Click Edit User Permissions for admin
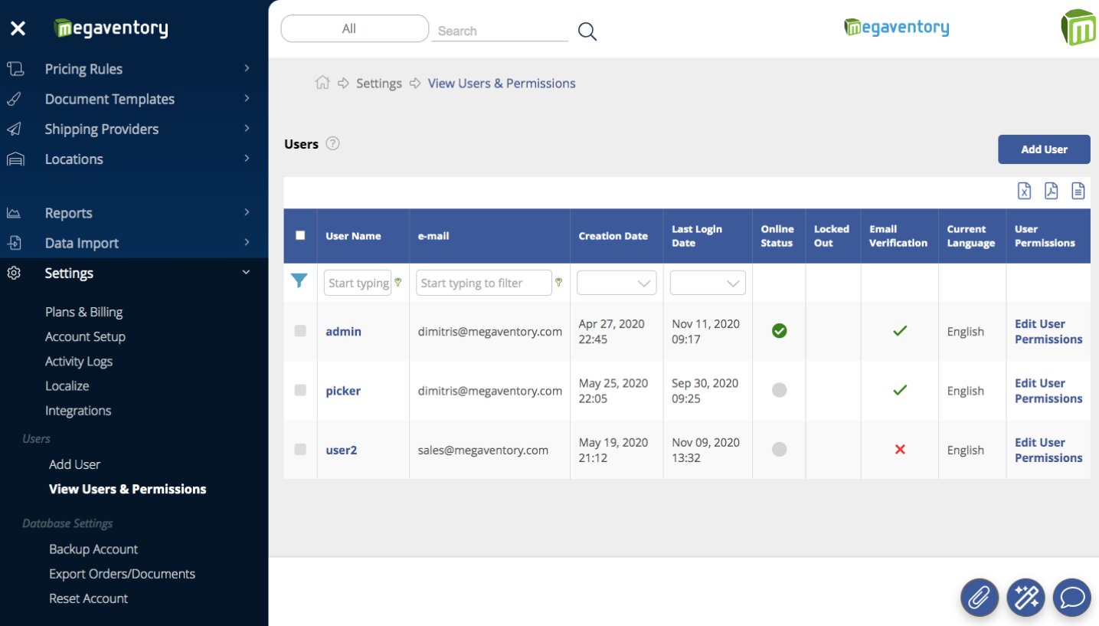Screen dimensions: 1099x626 (1048, 332)
